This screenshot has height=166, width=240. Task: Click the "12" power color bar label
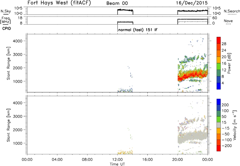(224, 70)
